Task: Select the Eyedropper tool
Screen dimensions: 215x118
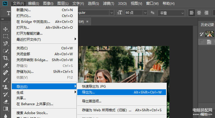Action: tap(5, 65)
